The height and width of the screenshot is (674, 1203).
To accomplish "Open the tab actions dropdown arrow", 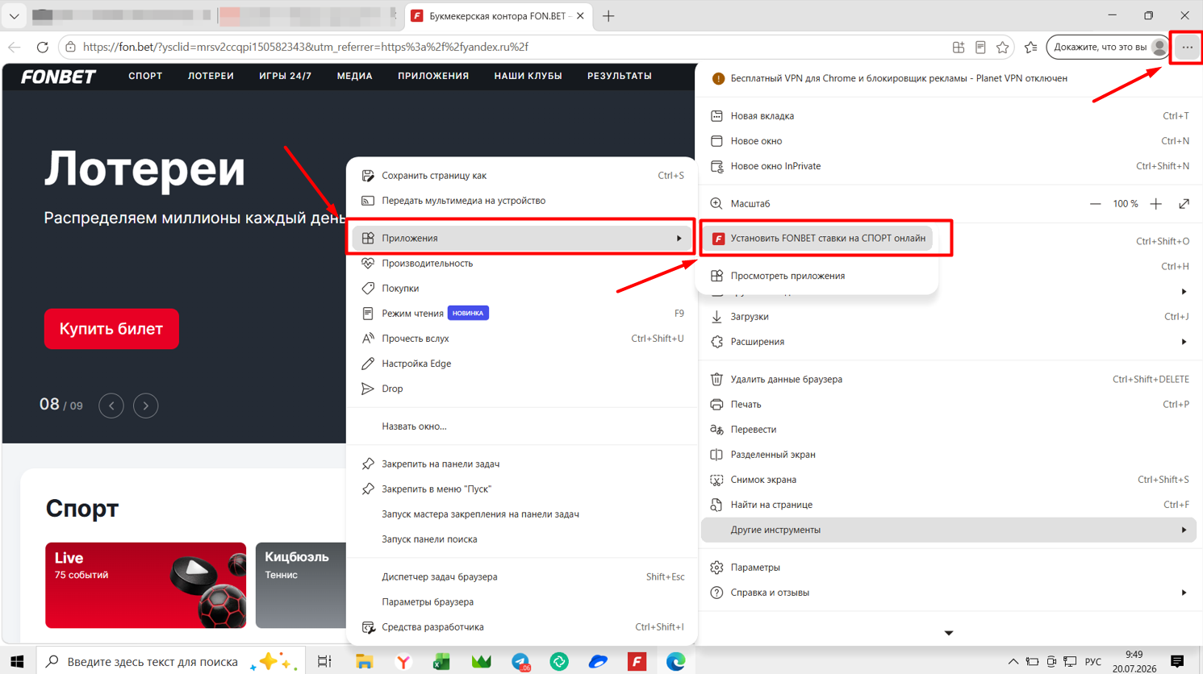I will click(14, 16).
